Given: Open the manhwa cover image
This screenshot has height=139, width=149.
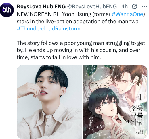Looking at the screenshot, I should 115,102.
